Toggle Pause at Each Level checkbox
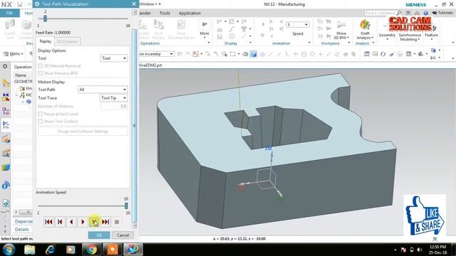The image size is (456, 256). pyautogui.click(x=41, y=114)
